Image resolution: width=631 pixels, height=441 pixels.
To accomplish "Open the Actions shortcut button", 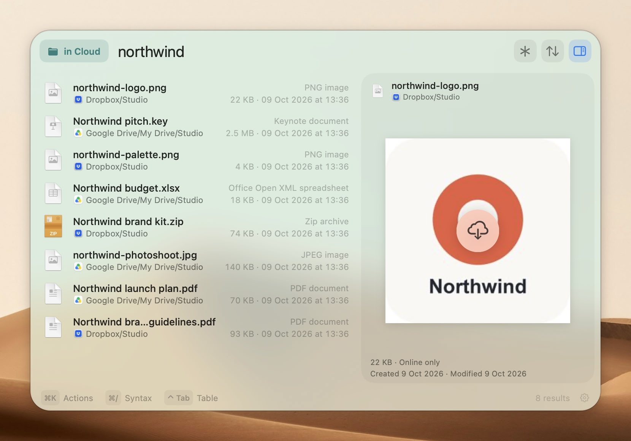I will (67, 398).
